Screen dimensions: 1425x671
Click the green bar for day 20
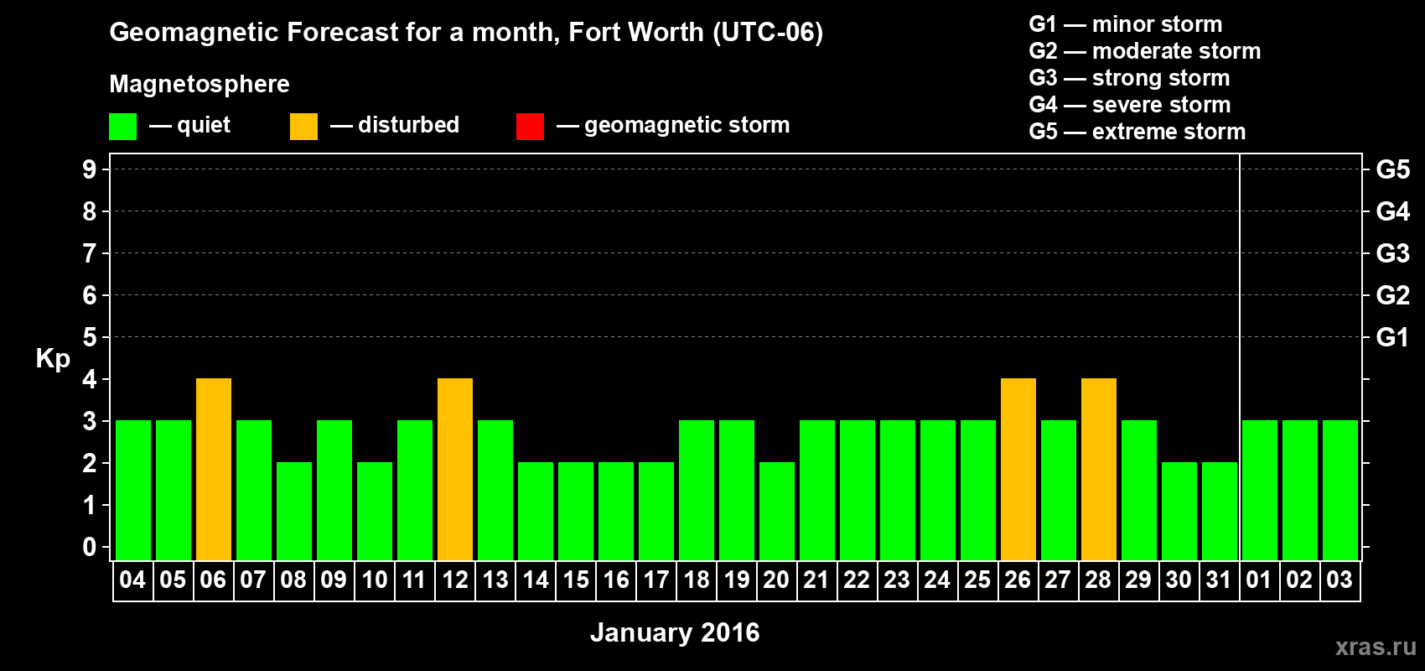click(777, 512)
